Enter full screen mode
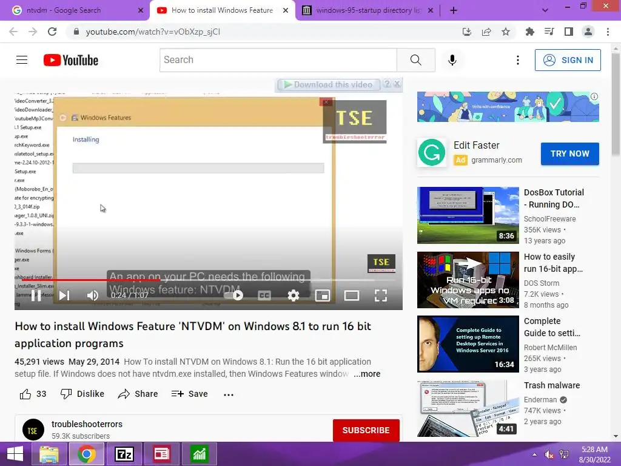Image resolution: width=621 pixels, height=466 pixels. 381,295
